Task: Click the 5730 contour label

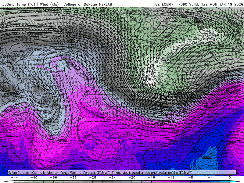Action: click(x=56, y=134)
